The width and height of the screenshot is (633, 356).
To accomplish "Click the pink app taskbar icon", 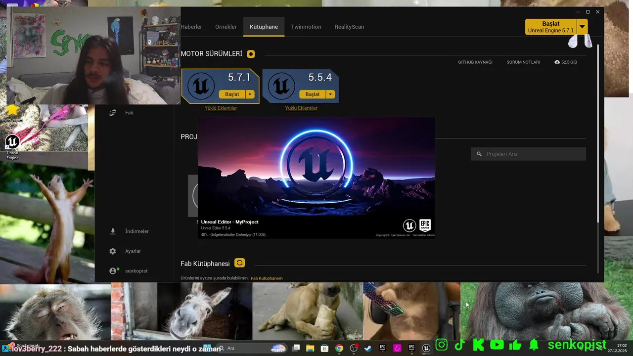I will click(x=397, y=348).
